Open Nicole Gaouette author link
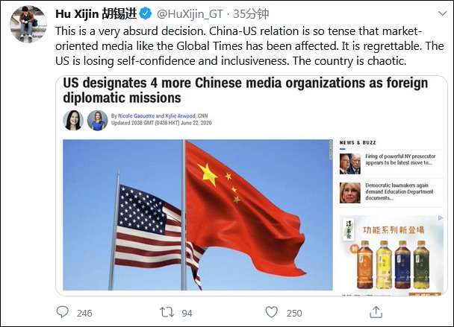Viewport: 454px width, 327px height. point(136,116)
